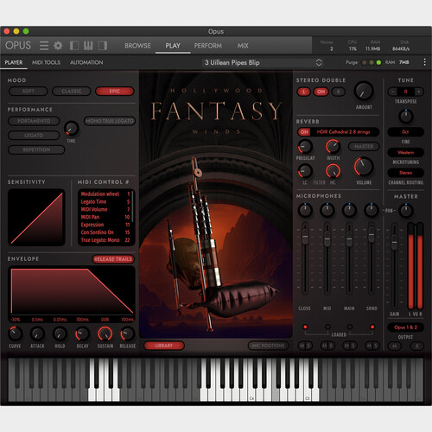This screenshot has width=432, height=432.
Task: Select the Classic mood button
Action: pyautogui.click(x=72, y=92)
